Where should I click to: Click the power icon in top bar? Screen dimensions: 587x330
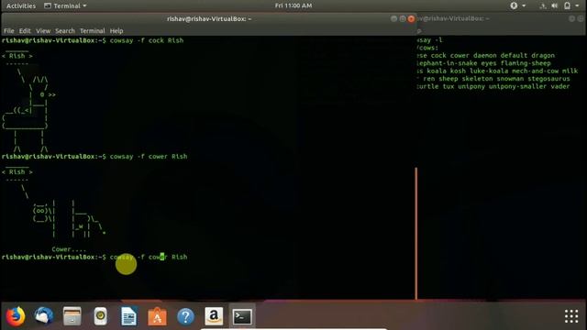tap(567, 5)
